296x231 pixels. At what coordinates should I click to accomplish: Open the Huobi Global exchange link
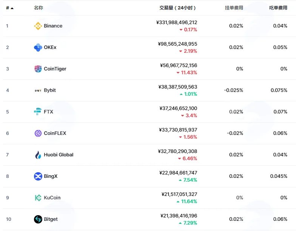[x=59, y=155]
